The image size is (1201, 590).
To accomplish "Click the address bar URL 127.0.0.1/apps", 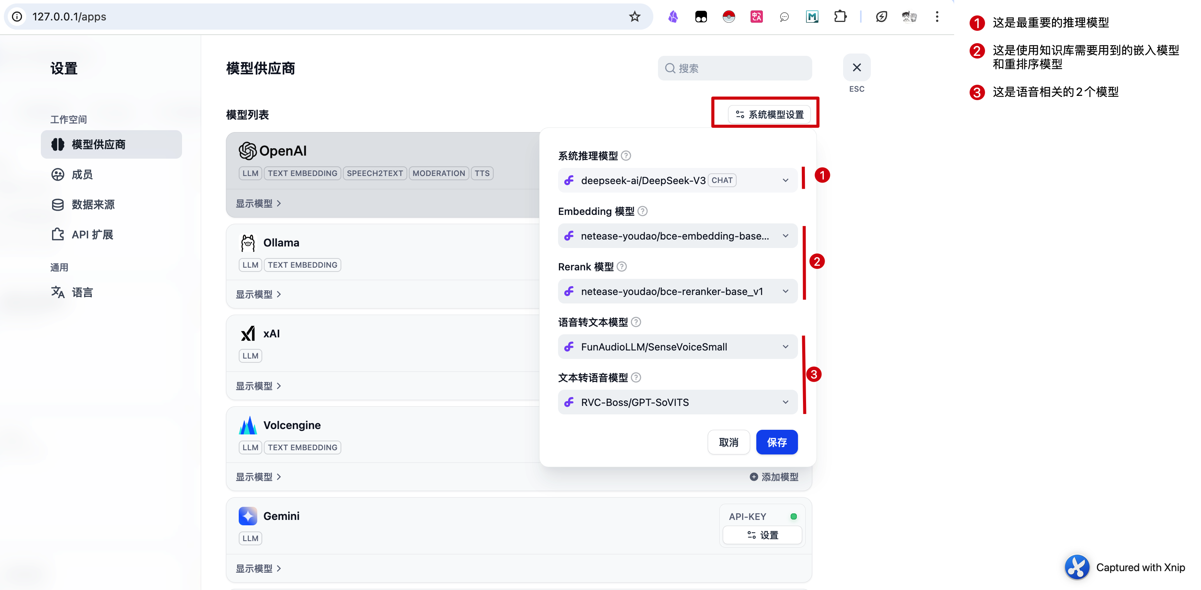I will (x=69, y=17).
